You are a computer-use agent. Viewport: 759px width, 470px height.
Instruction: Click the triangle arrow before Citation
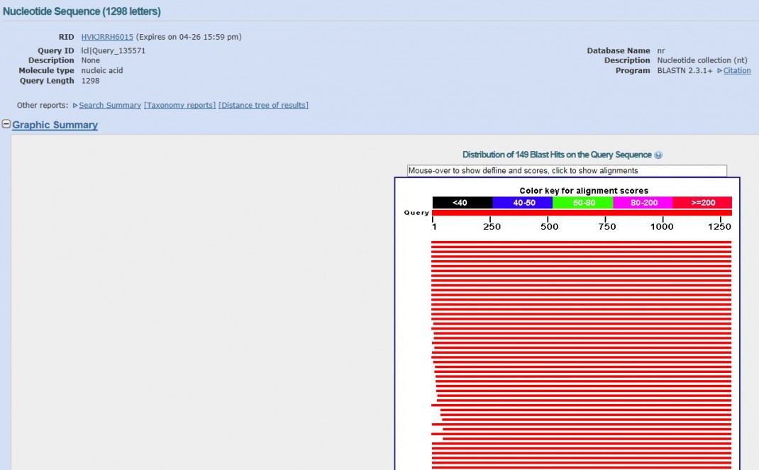click(x=719, y=71)
